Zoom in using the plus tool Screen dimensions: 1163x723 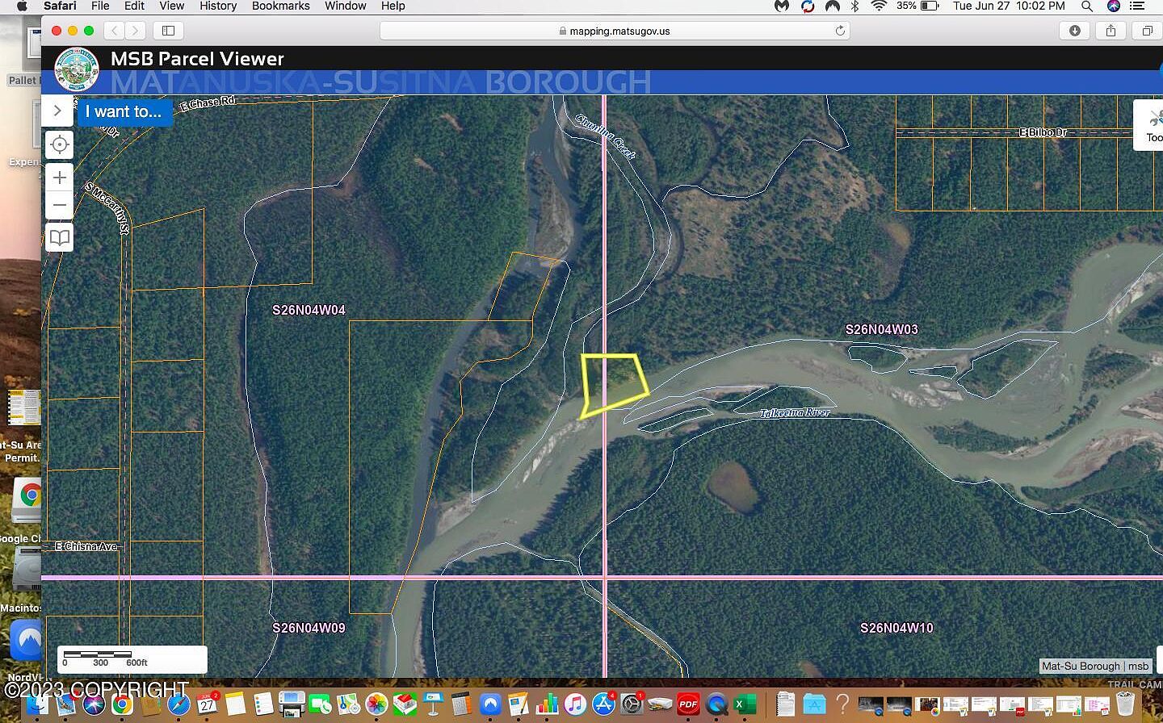point(59,177)
